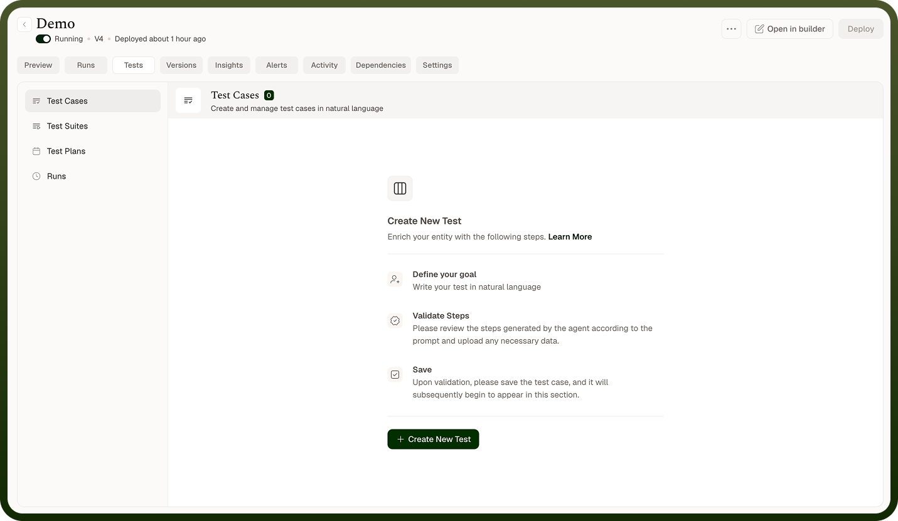Click the sidebar Runs clock icon
Viewport: 898px width, 521px height.
(x=36, y=176)
